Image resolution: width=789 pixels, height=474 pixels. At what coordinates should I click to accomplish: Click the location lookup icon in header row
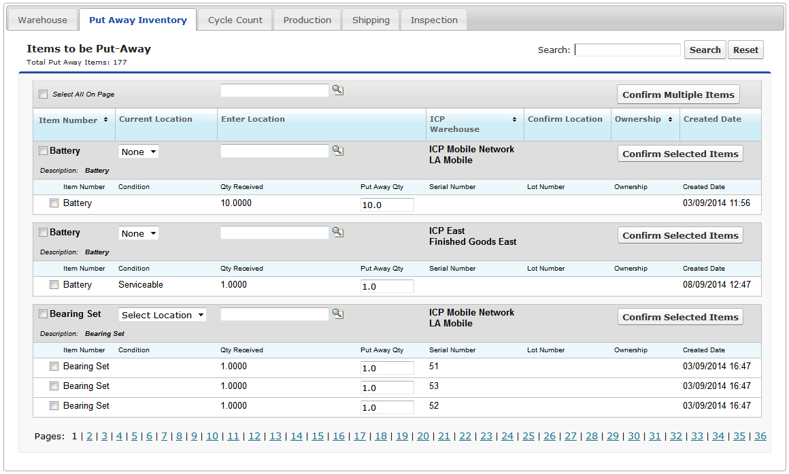pyautogui.click(x=337, y=90)
